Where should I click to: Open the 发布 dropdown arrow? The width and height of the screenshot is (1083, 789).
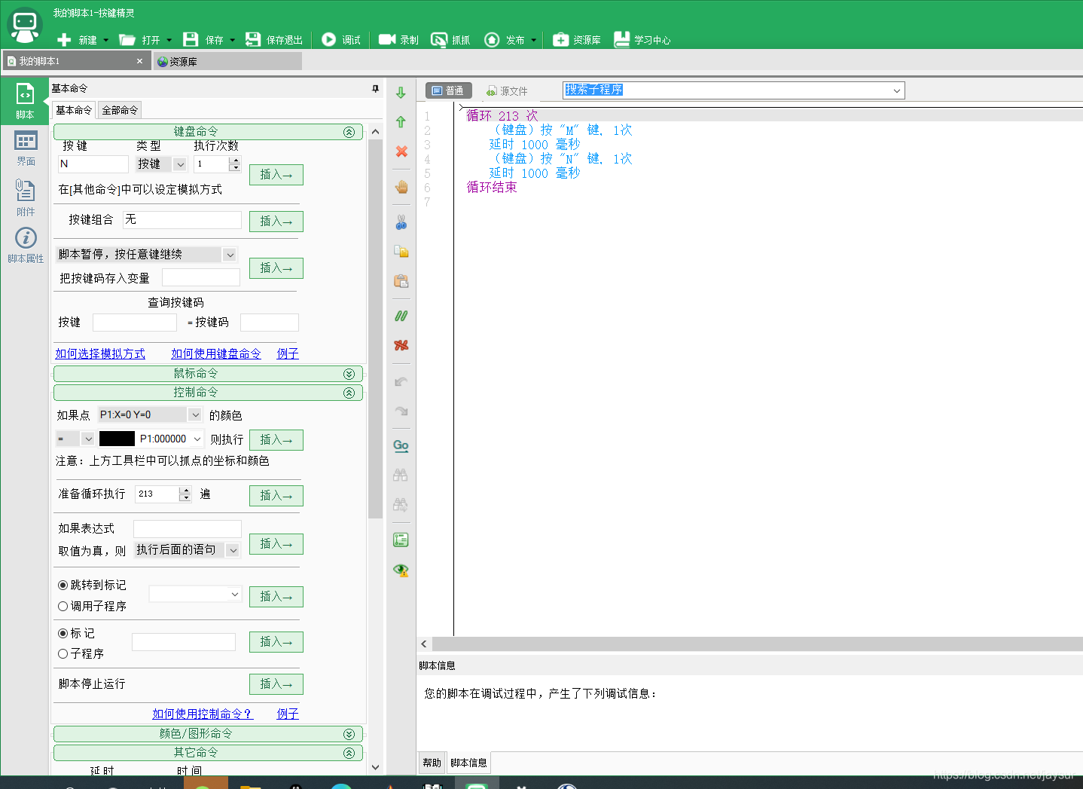coord(533,40)
